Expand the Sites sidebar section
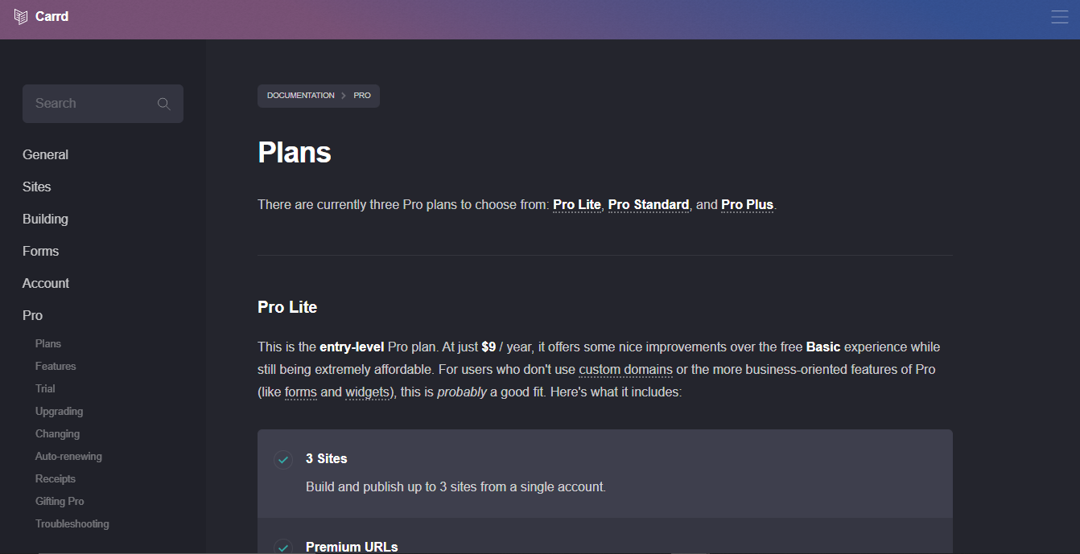This screenshot has height=554, width=1080. point(37,187)
